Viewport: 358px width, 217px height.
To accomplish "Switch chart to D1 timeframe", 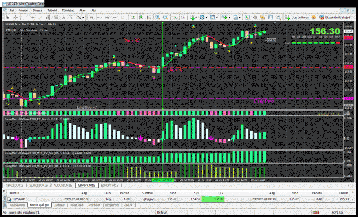I will 123,17.
